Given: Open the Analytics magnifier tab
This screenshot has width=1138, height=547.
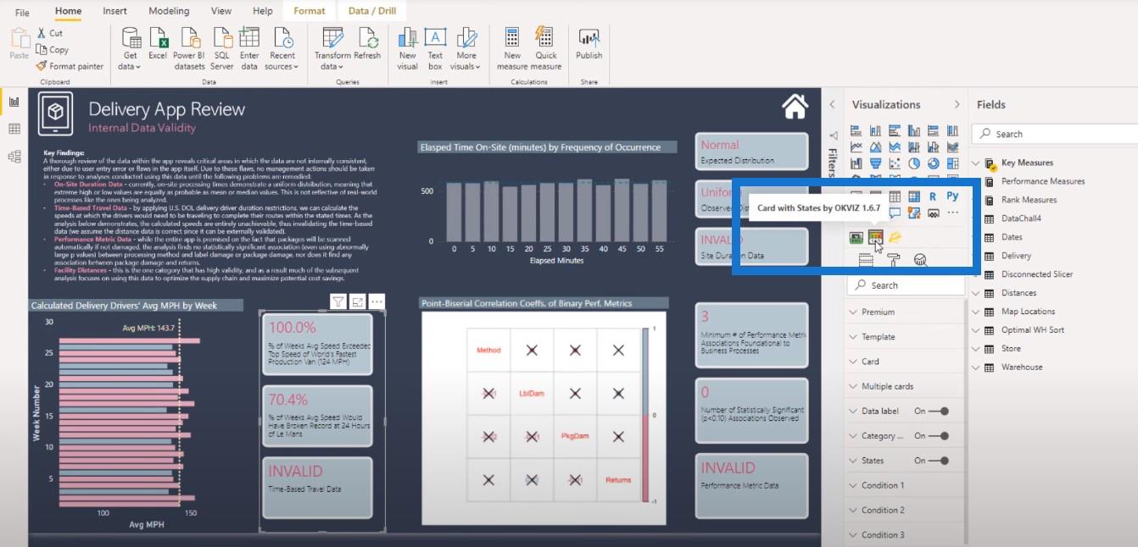Looking at the screenshot, I should (920, 260).
